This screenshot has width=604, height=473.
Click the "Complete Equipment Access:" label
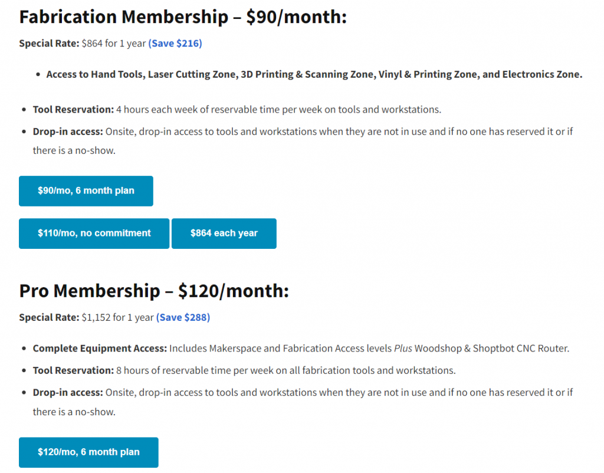click(x=100, y=349)
